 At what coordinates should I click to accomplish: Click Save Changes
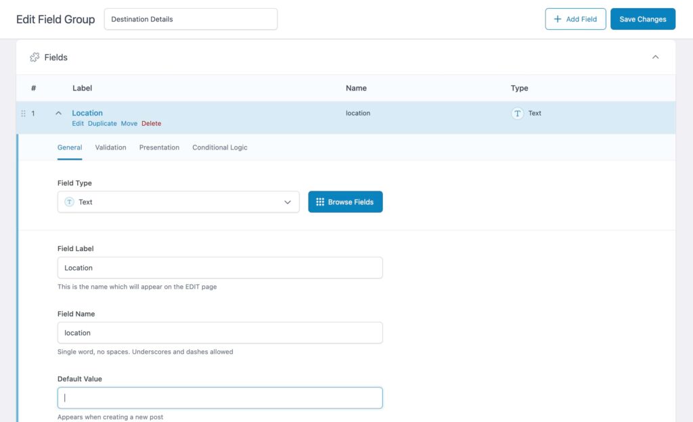click(x=643, y=19)
